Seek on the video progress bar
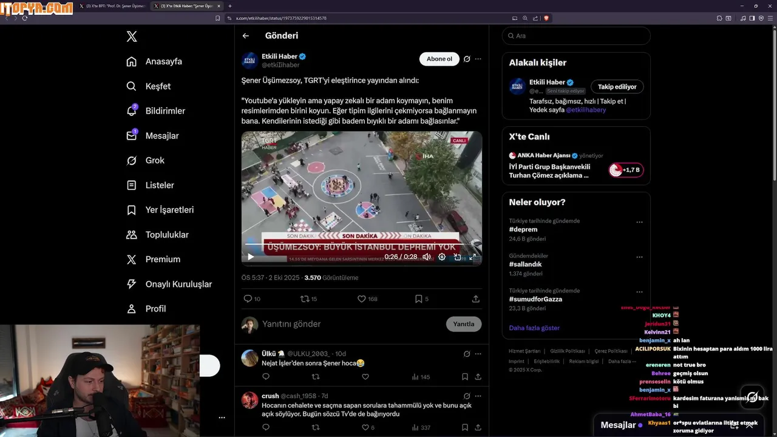This screenshot has width=777, height=437. tap(362, 244)
